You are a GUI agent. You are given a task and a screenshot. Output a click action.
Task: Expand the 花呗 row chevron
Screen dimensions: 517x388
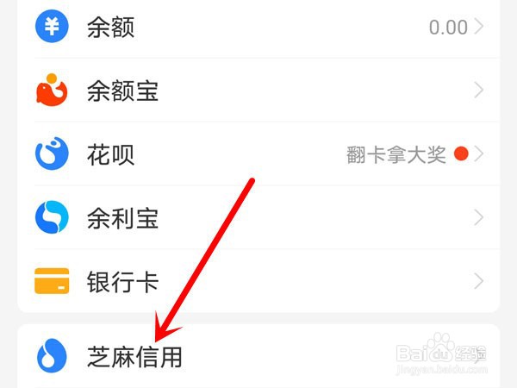(x=479, y=153)
